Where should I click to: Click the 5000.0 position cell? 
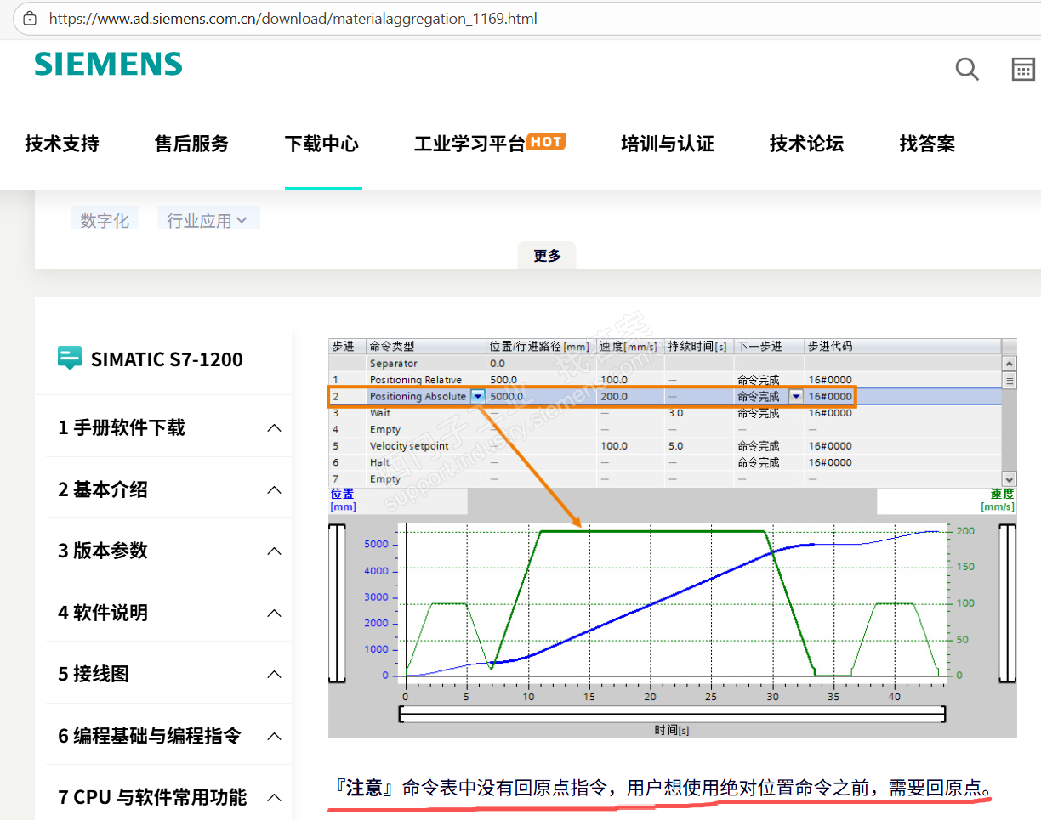click(541, 396)
